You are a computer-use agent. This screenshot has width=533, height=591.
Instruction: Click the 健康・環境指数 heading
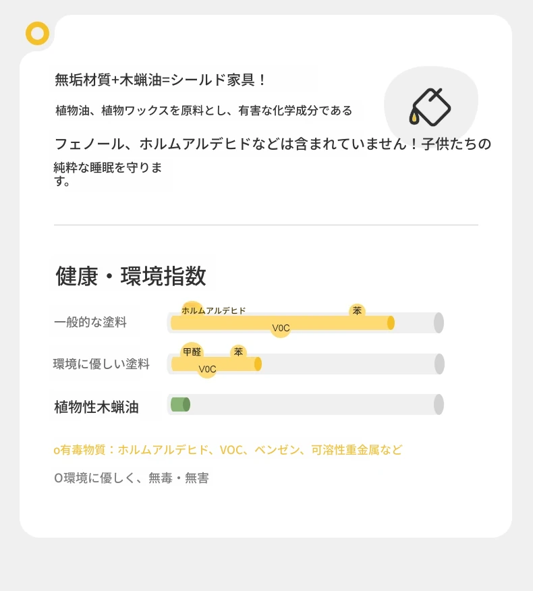[x=131, y=275]
